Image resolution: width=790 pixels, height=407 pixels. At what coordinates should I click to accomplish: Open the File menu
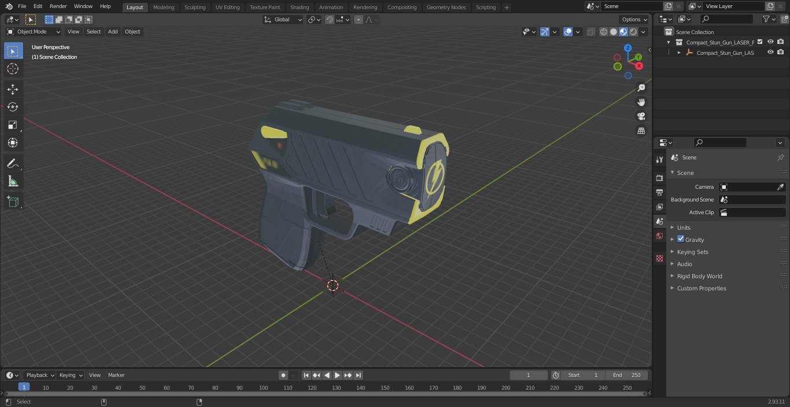click(x=22, y=6)
